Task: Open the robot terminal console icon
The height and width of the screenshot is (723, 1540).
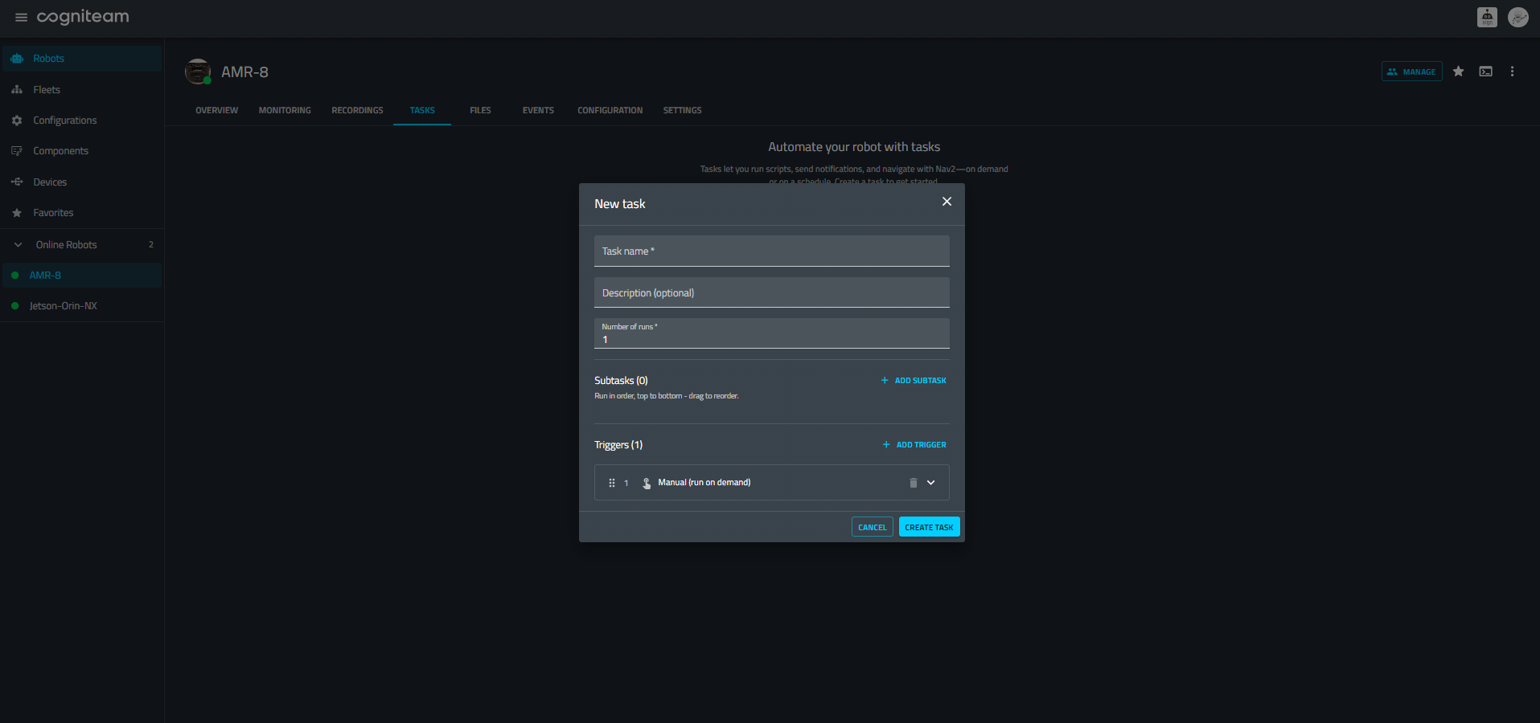Action: 1485,71
